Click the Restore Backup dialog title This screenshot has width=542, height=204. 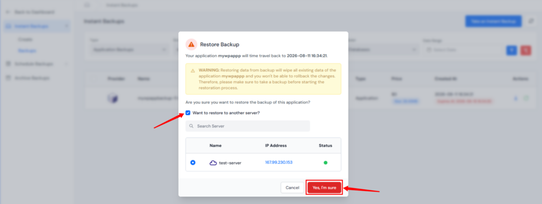(x=220, y=44)
